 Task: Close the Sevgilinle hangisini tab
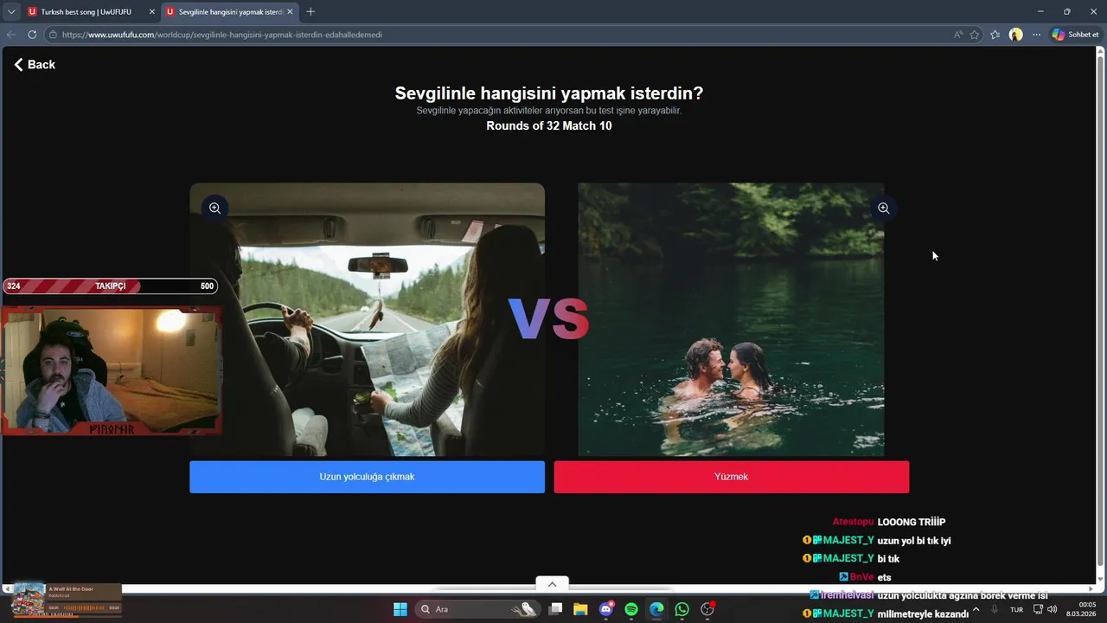(x=290, y=12)
